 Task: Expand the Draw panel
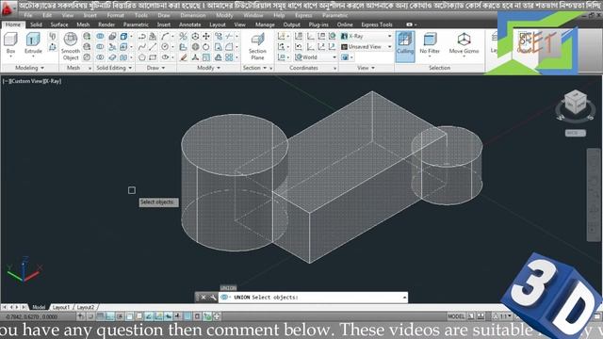tap(155, 68)
